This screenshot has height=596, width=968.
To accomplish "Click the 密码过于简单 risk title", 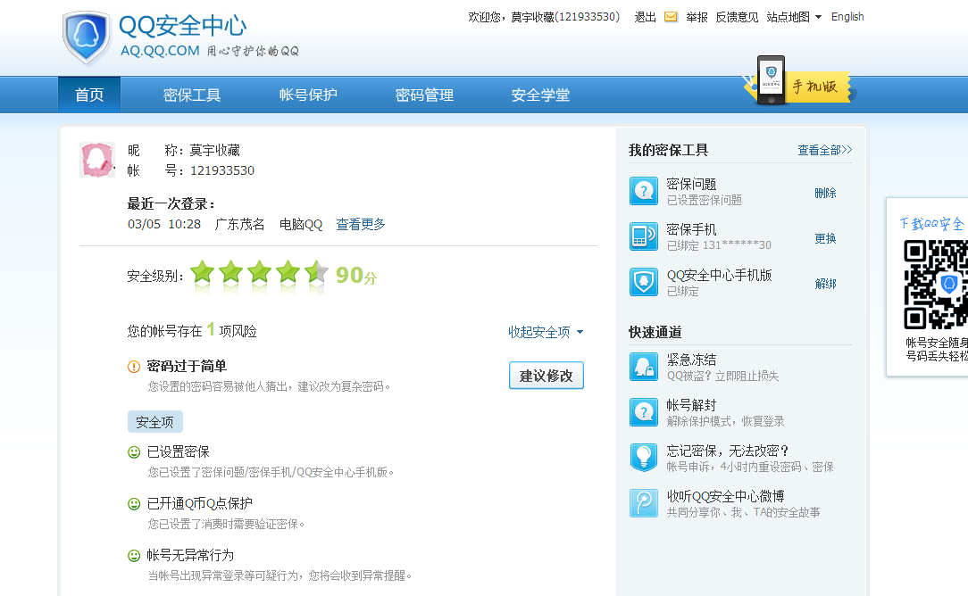I will [x=187, y=366].
